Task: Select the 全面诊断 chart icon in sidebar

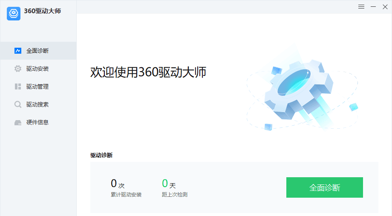Action: pyautogui.click(x=18, y=51)
